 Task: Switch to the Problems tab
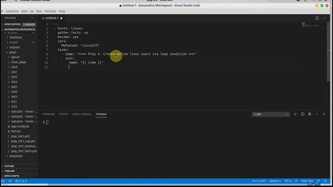48,114
